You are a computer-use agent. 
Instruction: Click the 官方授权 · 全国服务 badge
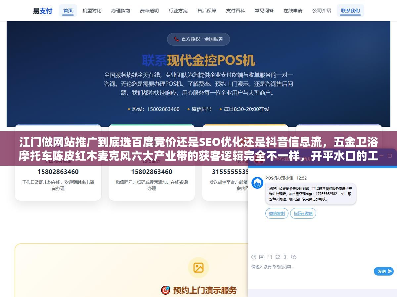(198, 39)
